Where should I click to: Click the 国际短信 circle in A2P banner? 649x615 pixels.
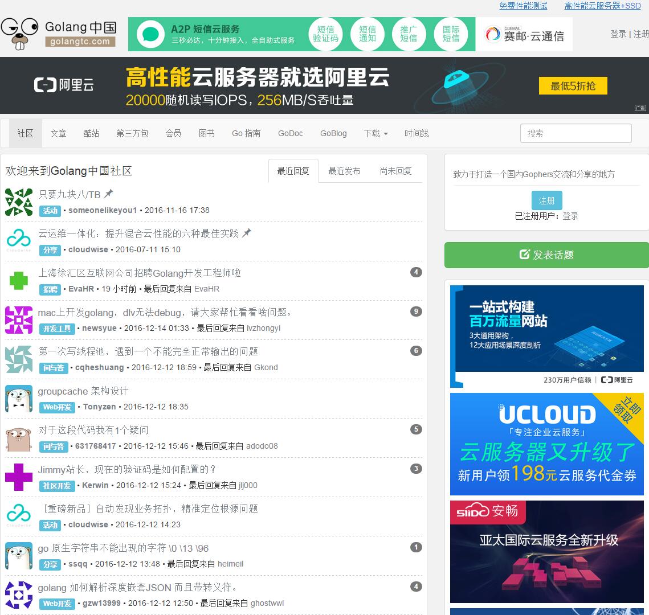click(451, 34)
